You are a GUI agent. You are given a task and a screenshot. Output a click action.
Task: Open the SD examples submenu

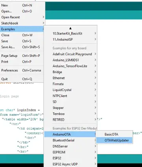[x=71, y=102]
